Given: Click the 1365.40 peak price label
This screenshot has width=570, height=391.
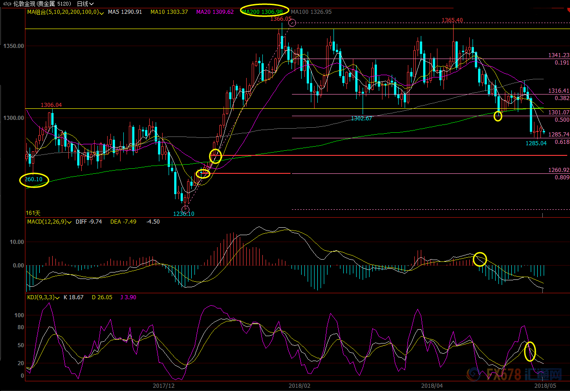Looking at the screenshot, I should 452,20.
